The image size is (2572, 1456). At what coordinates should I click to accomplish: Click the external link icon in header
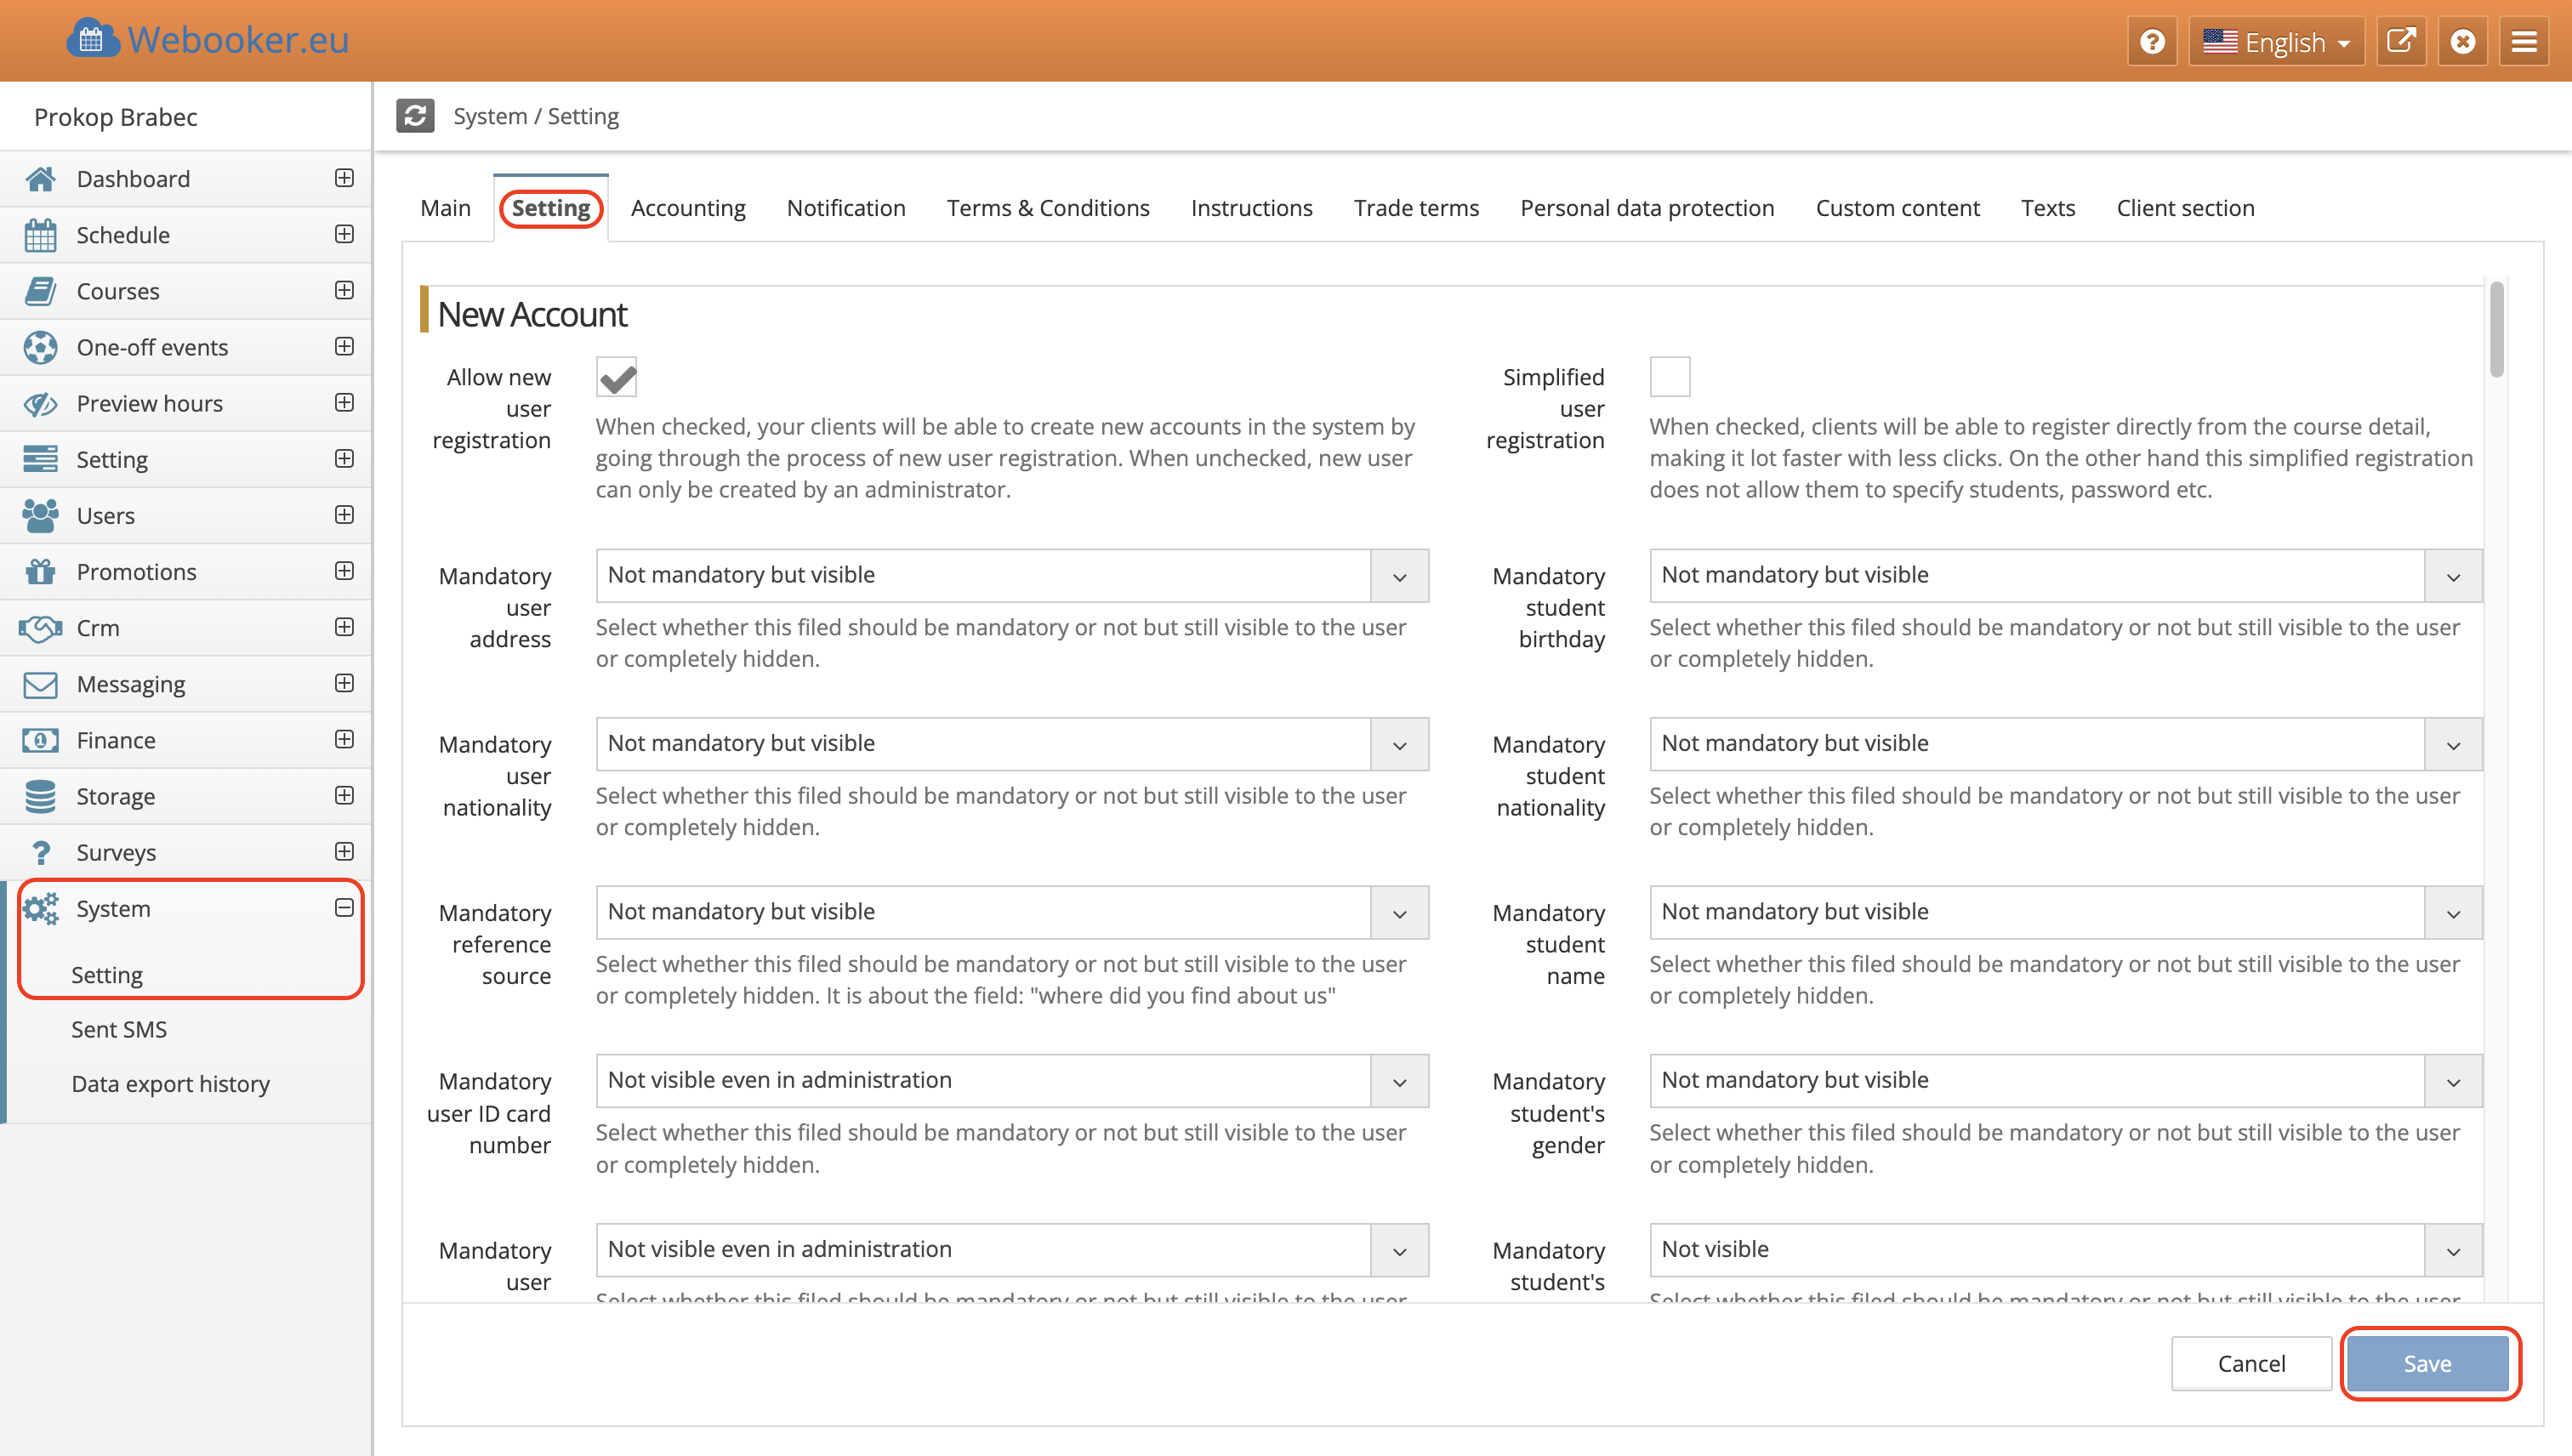(x=2402, y=41)
